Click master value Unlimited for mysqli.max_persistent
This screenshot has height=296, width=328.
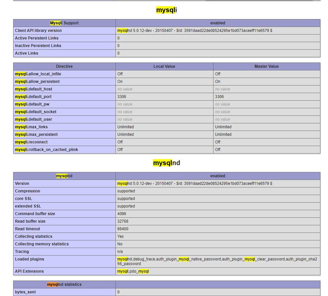coord(223,134)
